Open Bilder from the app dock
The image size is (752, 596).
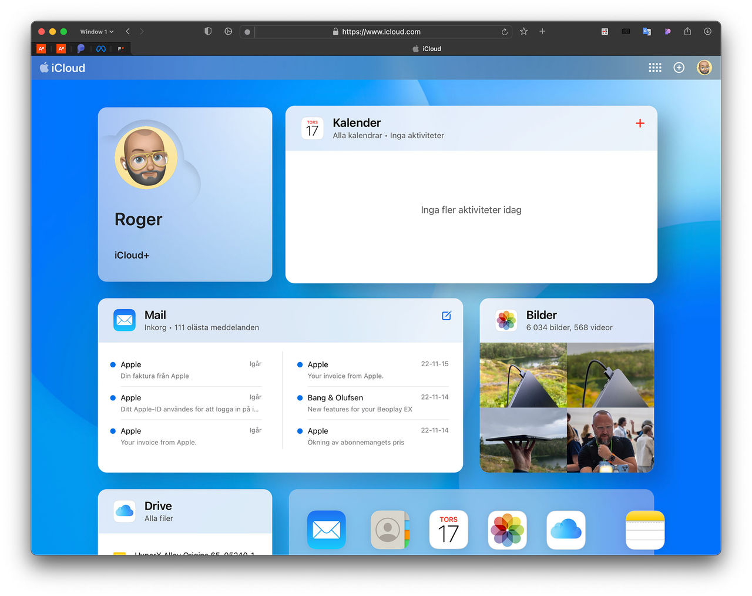click(x=507, y=530)
